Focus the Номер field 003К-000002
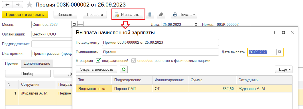The image size is (303, 109). pyautogui.click(x=233, y=24)
